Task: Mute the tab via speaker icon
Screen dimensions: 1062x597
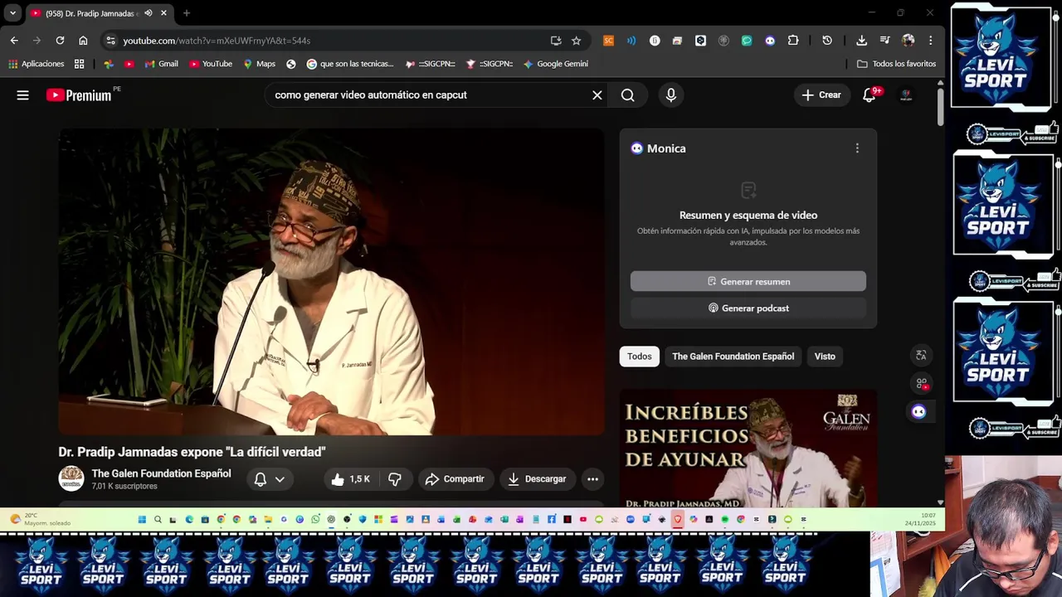Action: [x=149, y=13]
